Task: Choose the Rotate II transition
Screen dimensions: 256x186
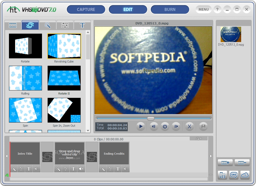Action: pyautogui.click(x=64, y=78)
